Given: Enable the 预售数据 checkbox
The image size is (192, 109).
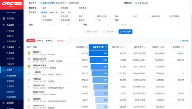Looking at the screenshot, I should point(59,8).
